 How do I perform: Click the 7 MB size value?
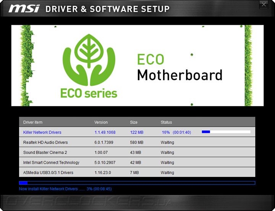pos(134,172)
